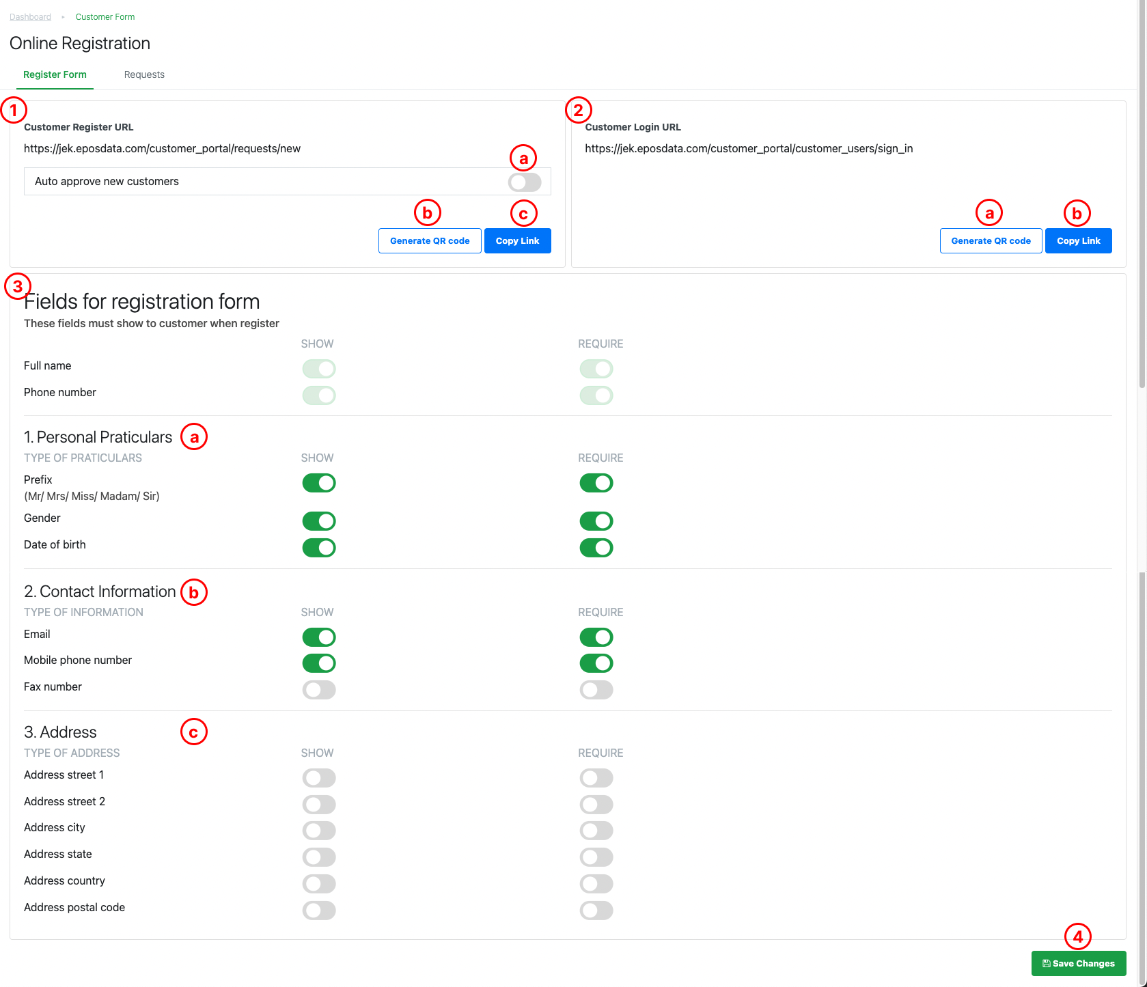
Task: Copy link for Customer Register URL
Action: [x=518, y=241]
